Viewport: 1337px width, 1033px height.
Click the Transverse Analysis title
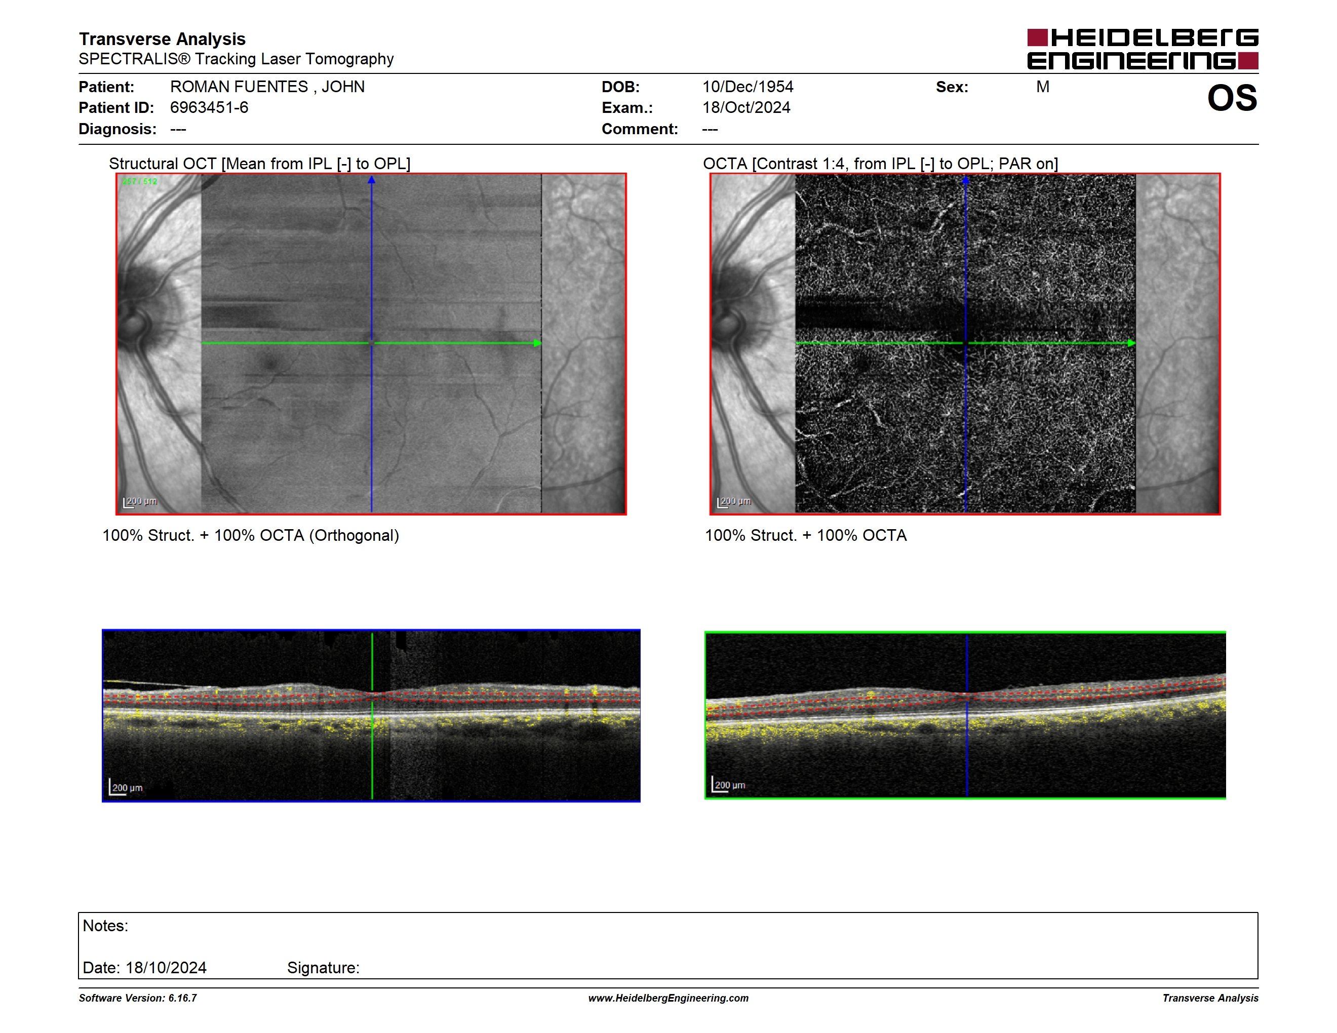[162, 39]
